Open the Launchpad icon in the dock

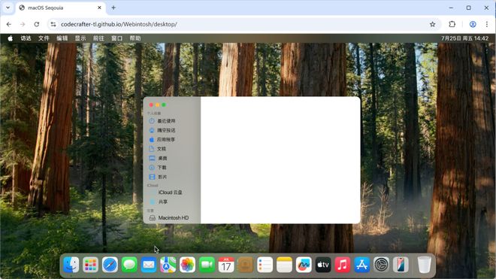(90, 265)
